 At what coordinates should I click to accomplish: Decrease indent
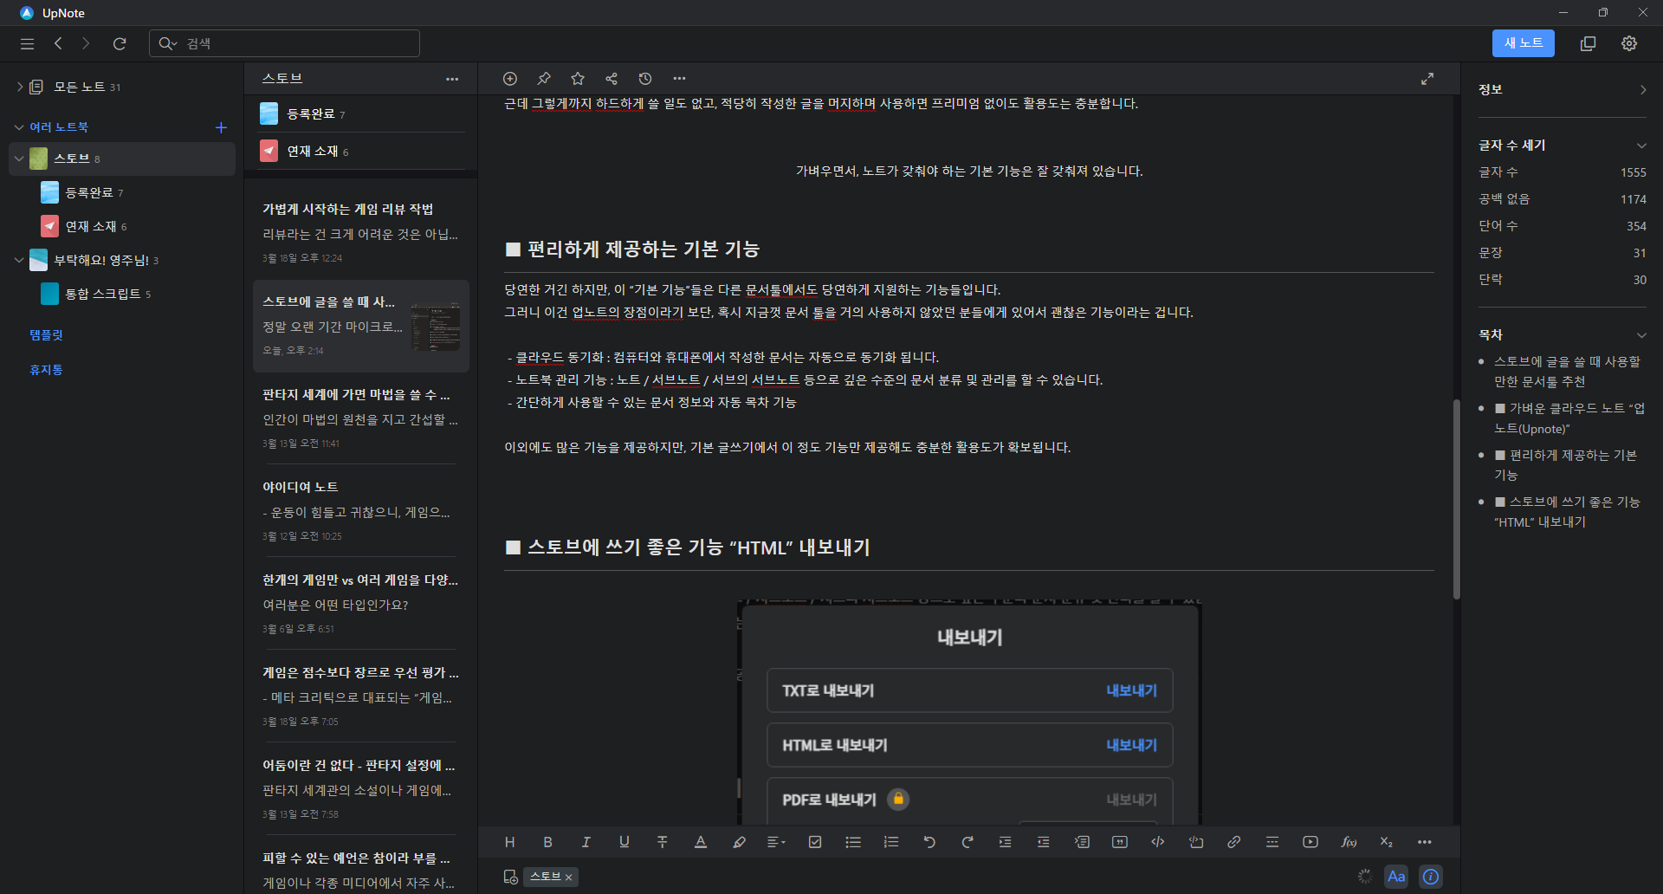click(x=1044, y=842)
